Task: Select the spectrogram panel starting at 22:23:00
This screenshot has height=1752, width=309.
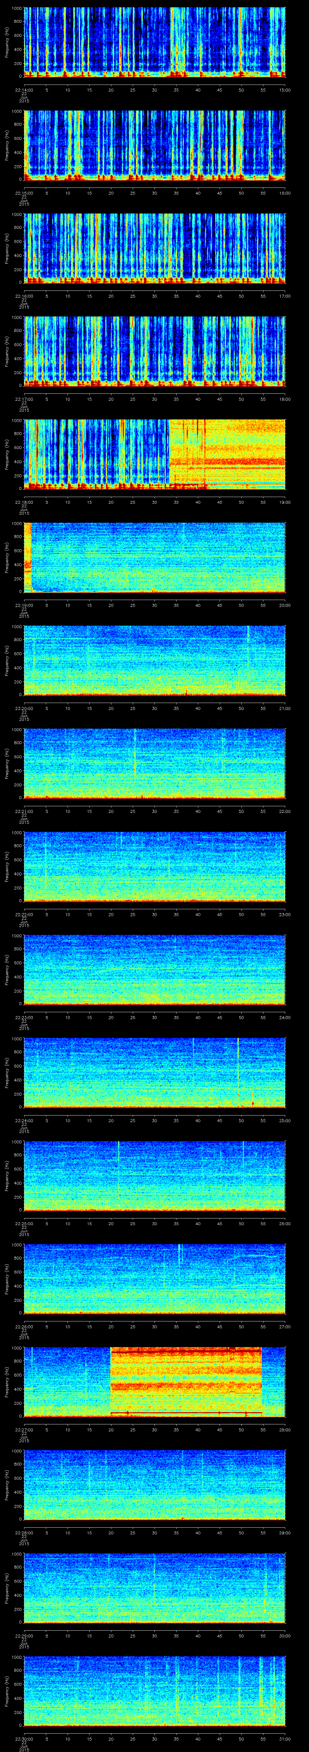Action: 155,970
